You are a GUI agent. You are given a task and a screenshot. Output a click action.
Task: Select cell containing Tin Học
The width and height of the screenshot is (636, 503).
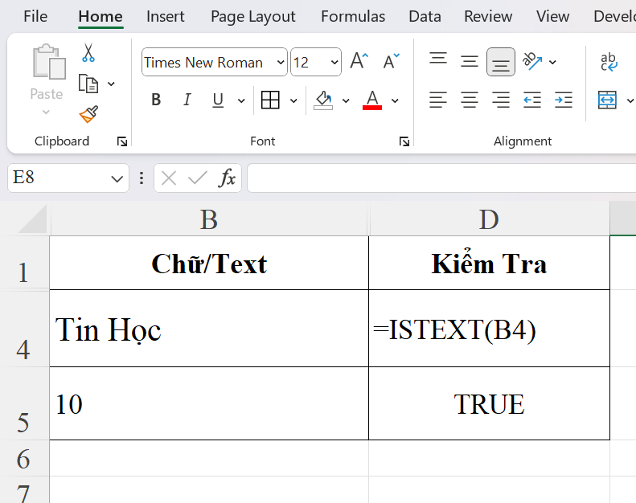click(209, 329)
